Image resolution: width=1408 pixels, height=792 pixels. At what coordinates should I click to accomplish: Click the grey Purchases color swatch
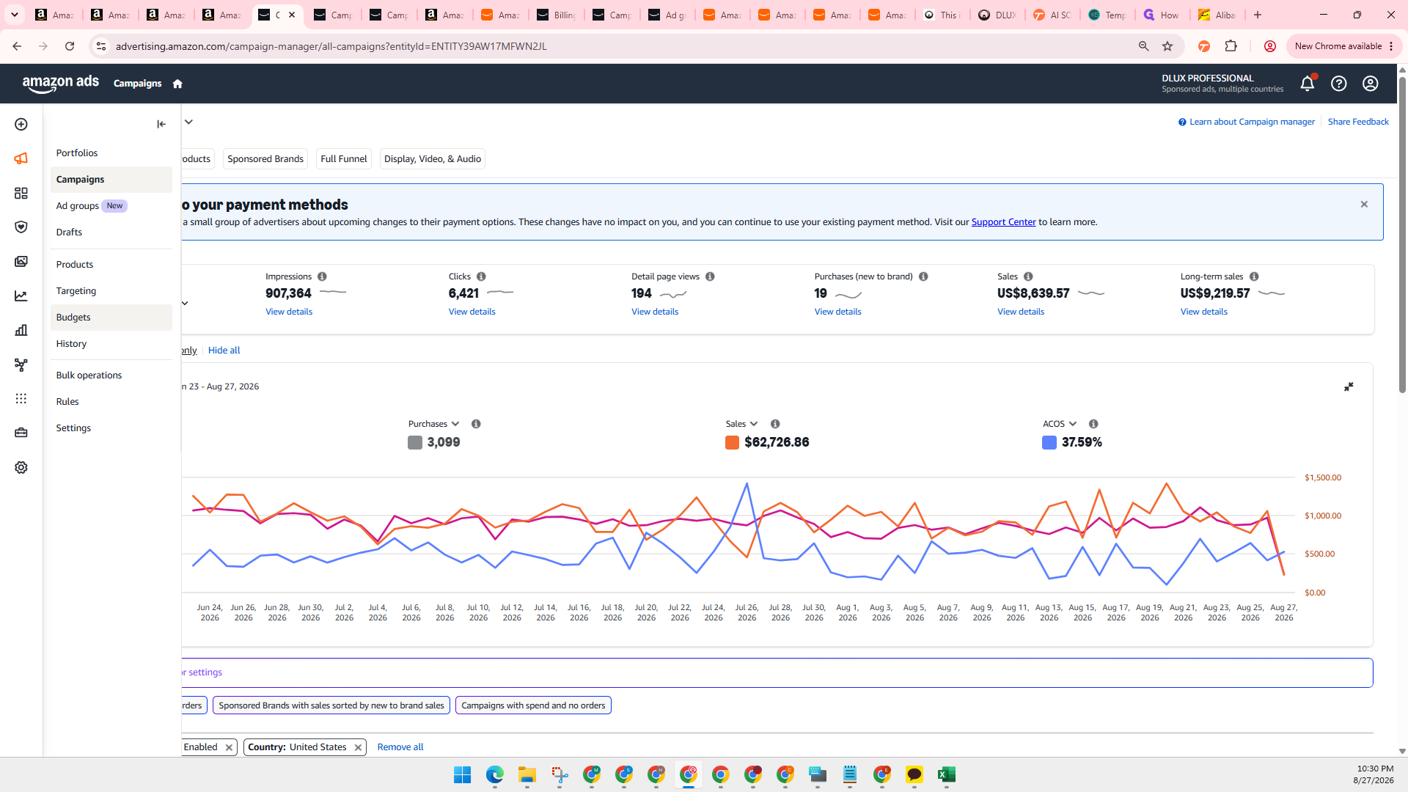tap(415, 443)
